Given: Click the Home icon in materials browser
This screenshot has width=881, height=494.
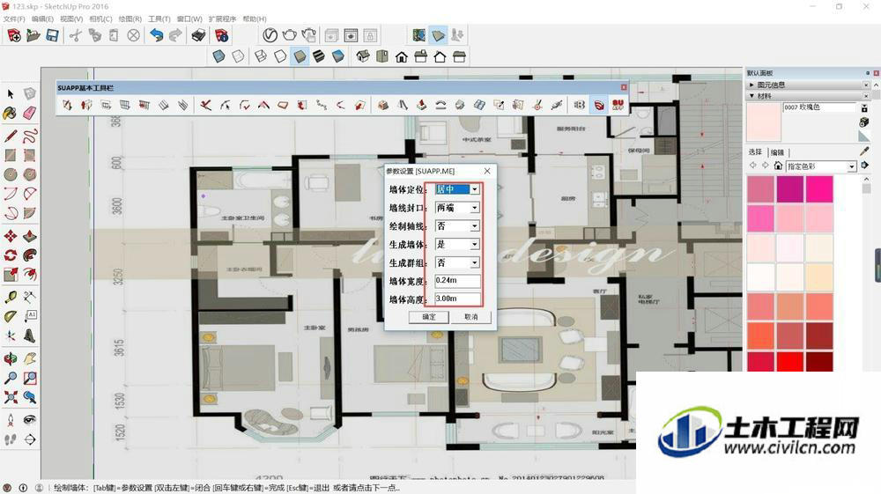Looking at the screenshot, I should click(778, 166).
